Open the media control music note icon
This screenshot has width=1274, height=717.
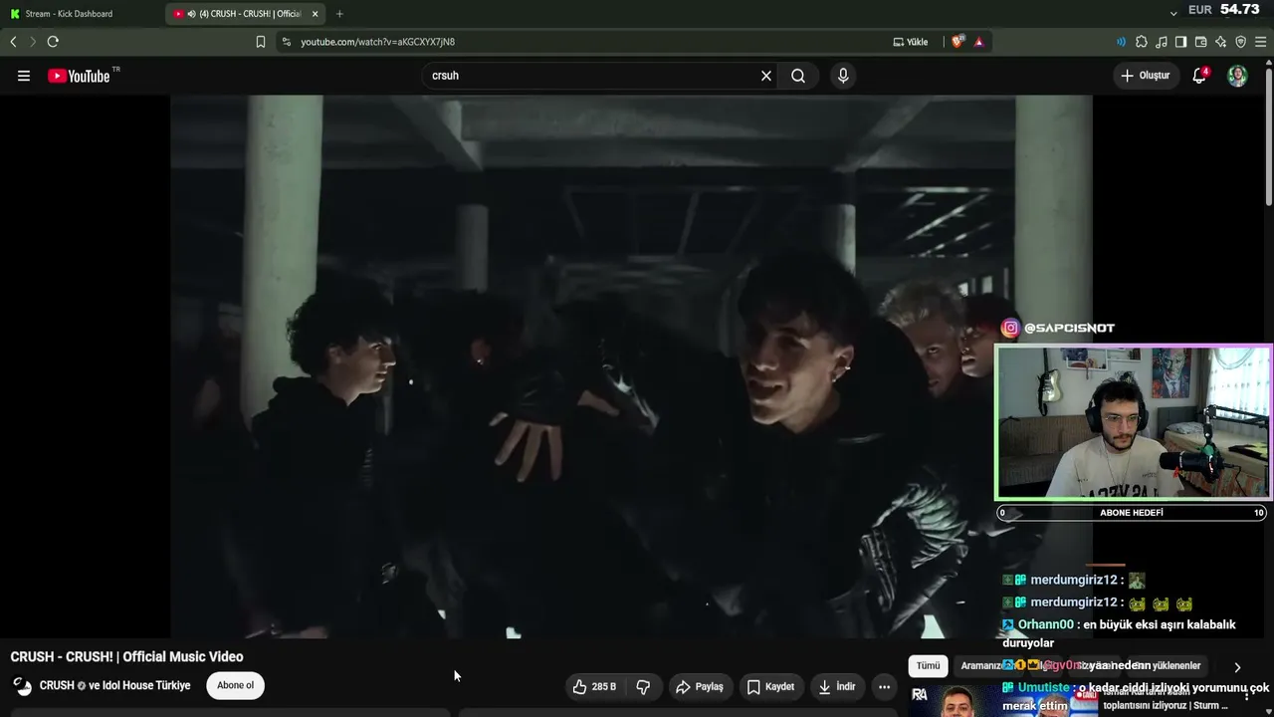click(x=1162, y=42)
